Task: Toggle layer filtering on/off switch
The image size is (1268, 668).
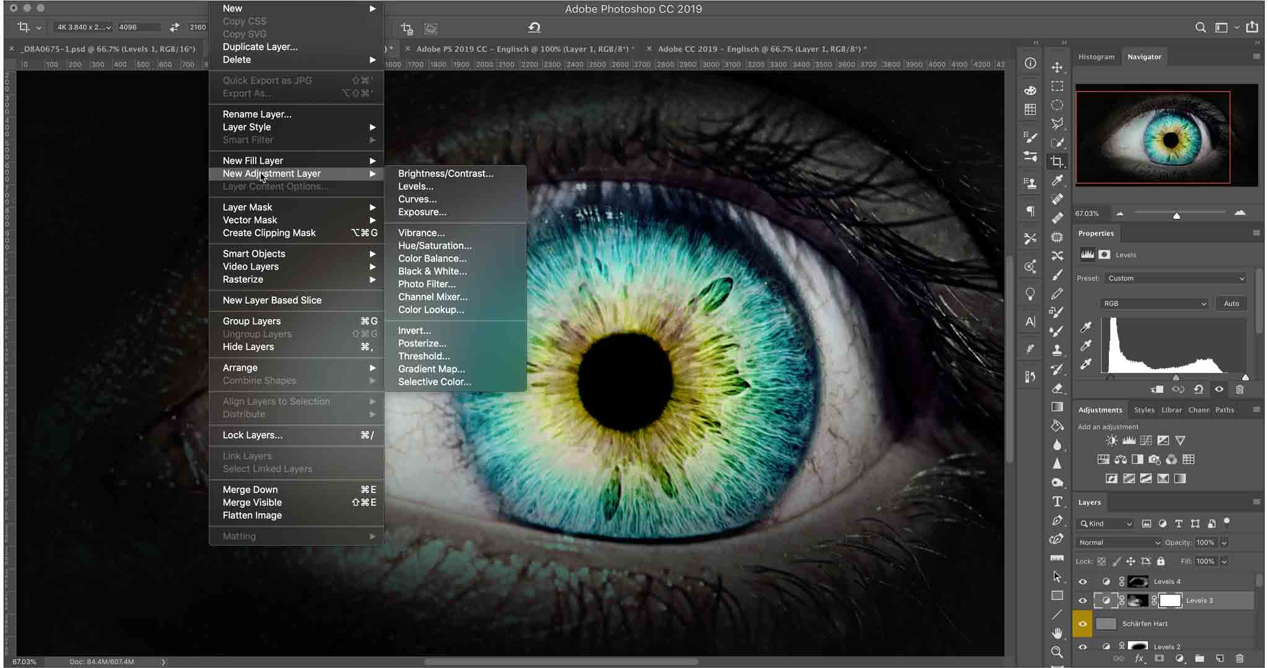Action: point(1227,522)
